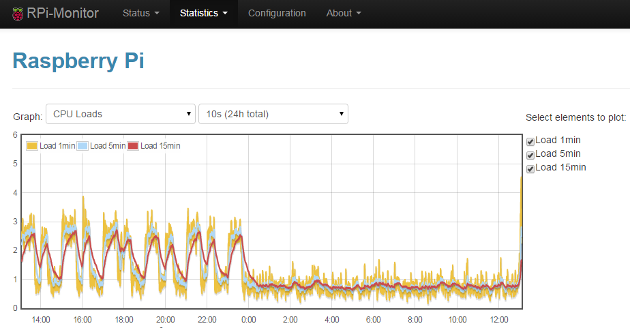Uncheck the Load 5min checkbox

click(530, 155)
